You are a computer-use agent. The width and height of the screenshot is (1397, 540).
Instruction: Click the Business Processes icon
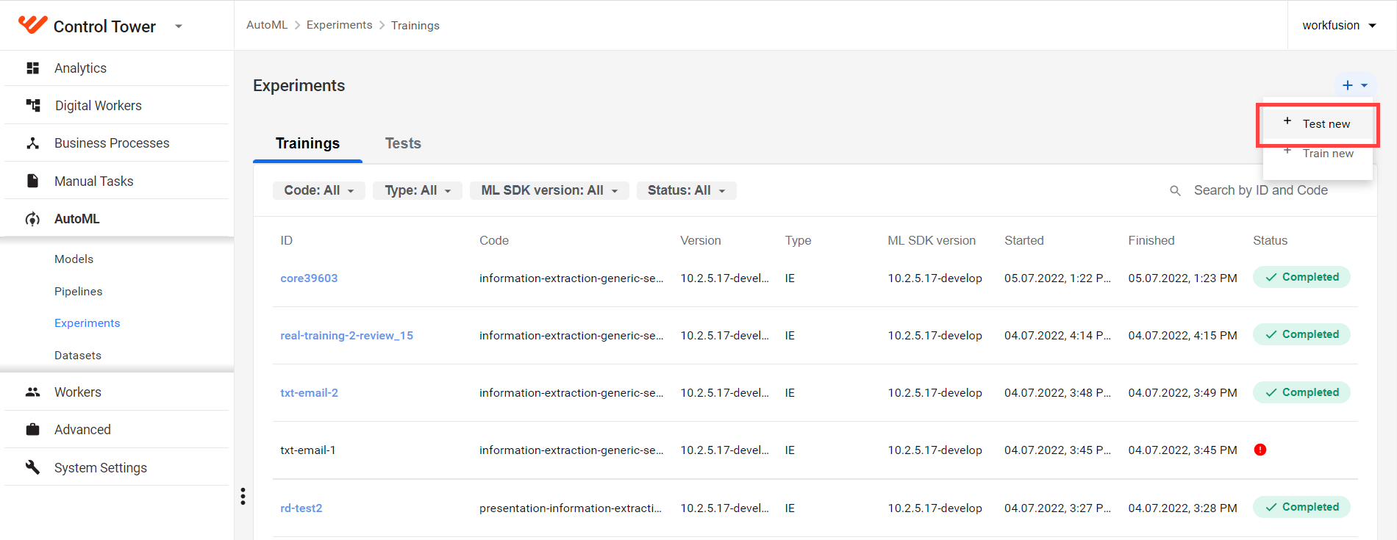32,143
